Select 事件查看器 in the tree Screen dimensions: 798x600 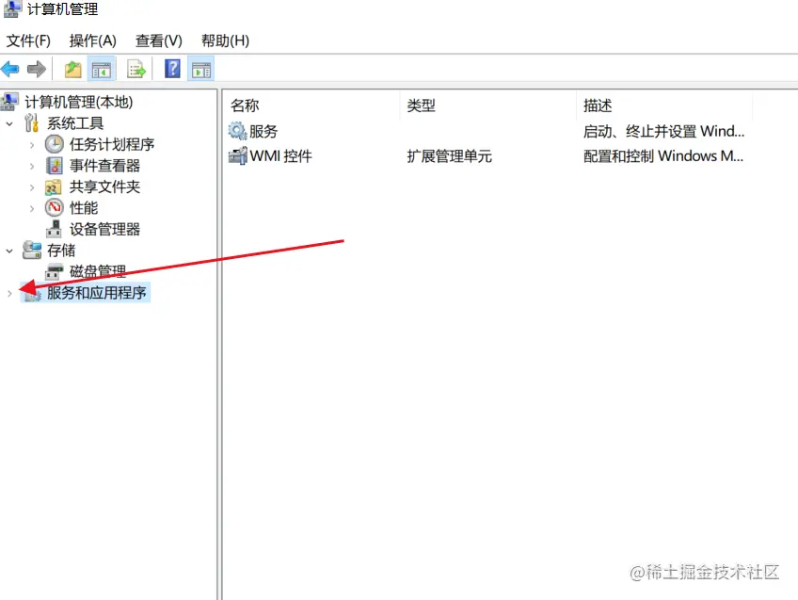click(104, 166)
